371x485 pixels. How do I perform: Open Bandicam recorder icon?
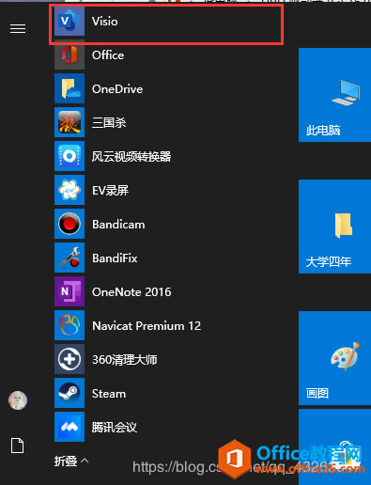pyautogui.click(x=70, y=224)
